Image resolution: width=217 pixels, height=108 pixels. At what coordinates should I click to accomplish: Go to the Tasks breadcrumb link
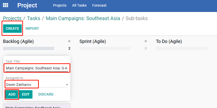[33, 18]
